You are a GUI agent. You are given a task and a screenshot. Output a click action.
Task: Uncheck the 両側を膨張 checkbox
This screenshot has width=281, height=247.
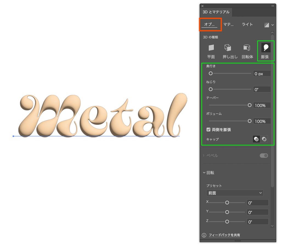pyautogui.click(x=208, y=129)
